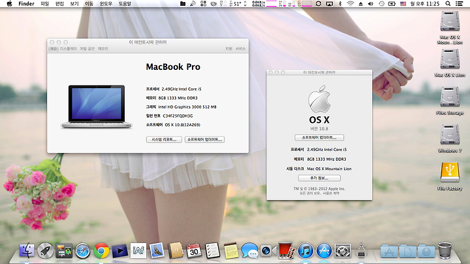Launch iTunes from the Dock

(305, 250)
